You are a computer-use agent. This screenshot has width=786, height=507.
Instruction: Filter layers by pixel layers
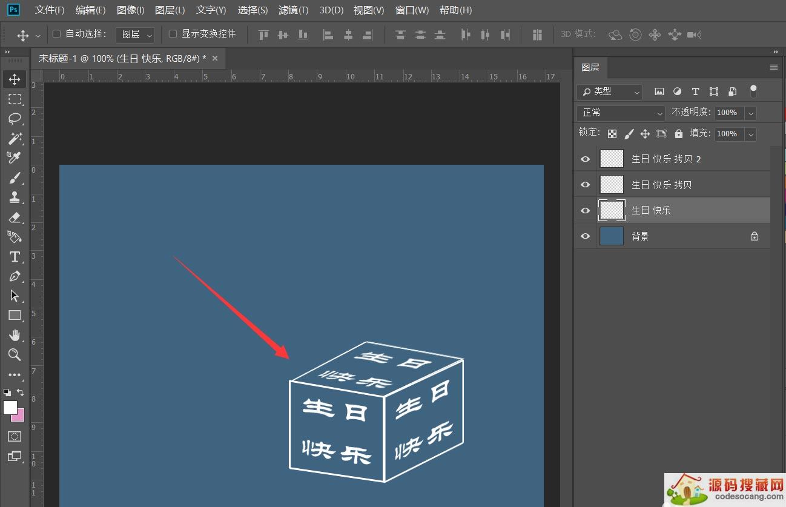(659, 91)
